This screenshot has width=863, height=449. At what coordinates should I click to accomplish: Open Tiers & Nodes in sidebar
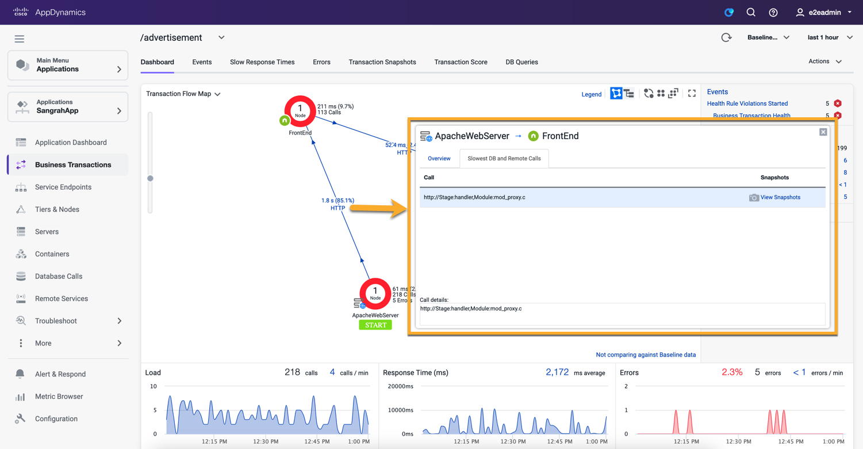tap(68, 210)
